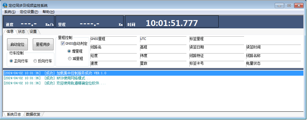307x120 pixels.
Task: Open the 定位设置(P) menu
Action: coord(29,12)
